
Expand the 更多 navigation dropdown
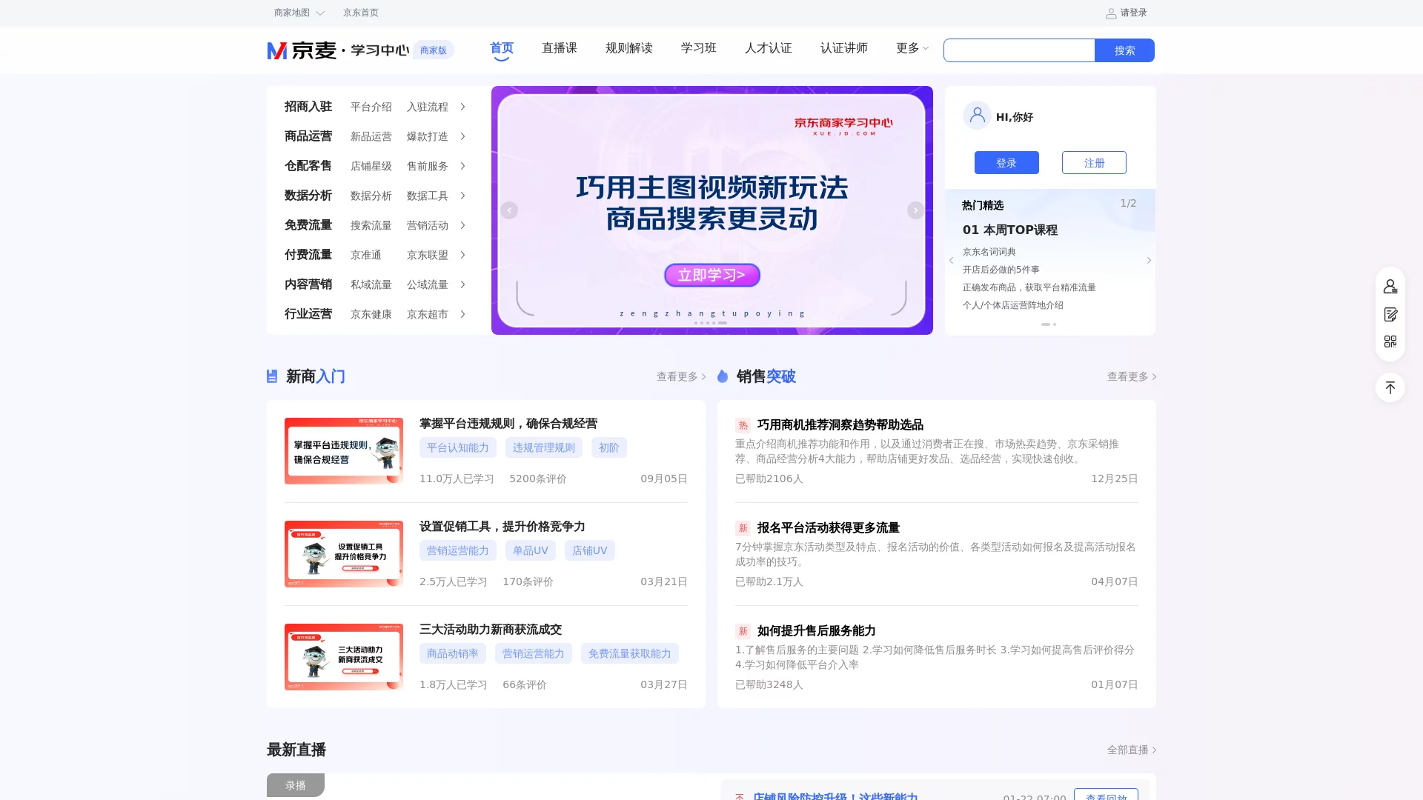click(910, 48)
